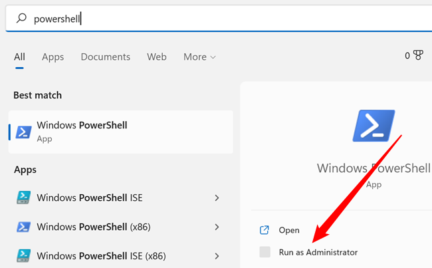Screen dimensions: 432x268
Task: Click Run as Administrator
Action: [x=318, y=252]
